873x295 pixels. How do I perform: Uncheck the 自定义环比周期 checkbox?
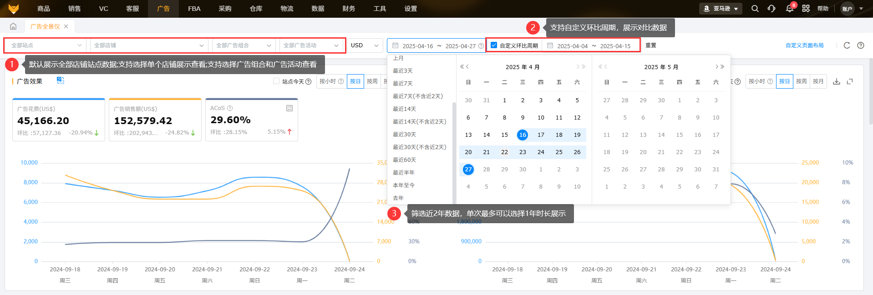pyautogui.click(x=494, y=45)
